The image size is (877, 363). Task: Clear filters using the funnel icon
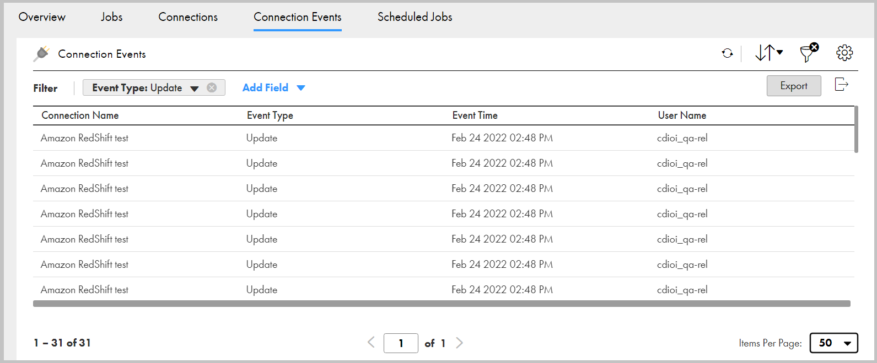pos(809,53)
